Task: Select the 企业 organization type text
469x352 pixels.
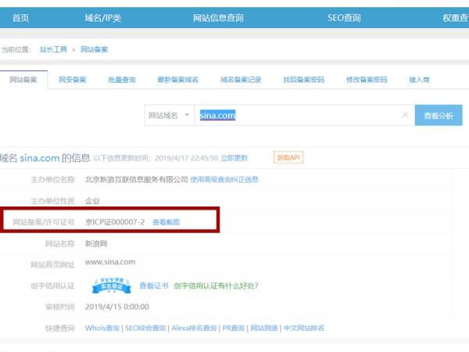Action: (92, 201)
